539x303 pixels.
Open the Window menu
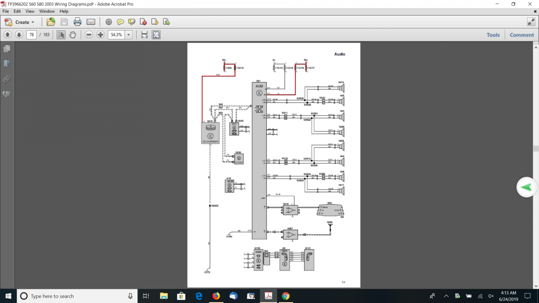pos(47,11)
